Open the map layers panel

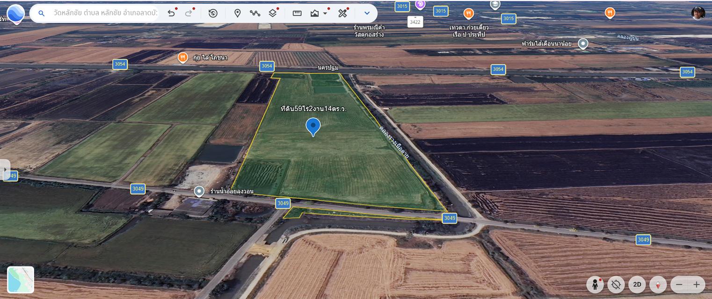[273, 13]
